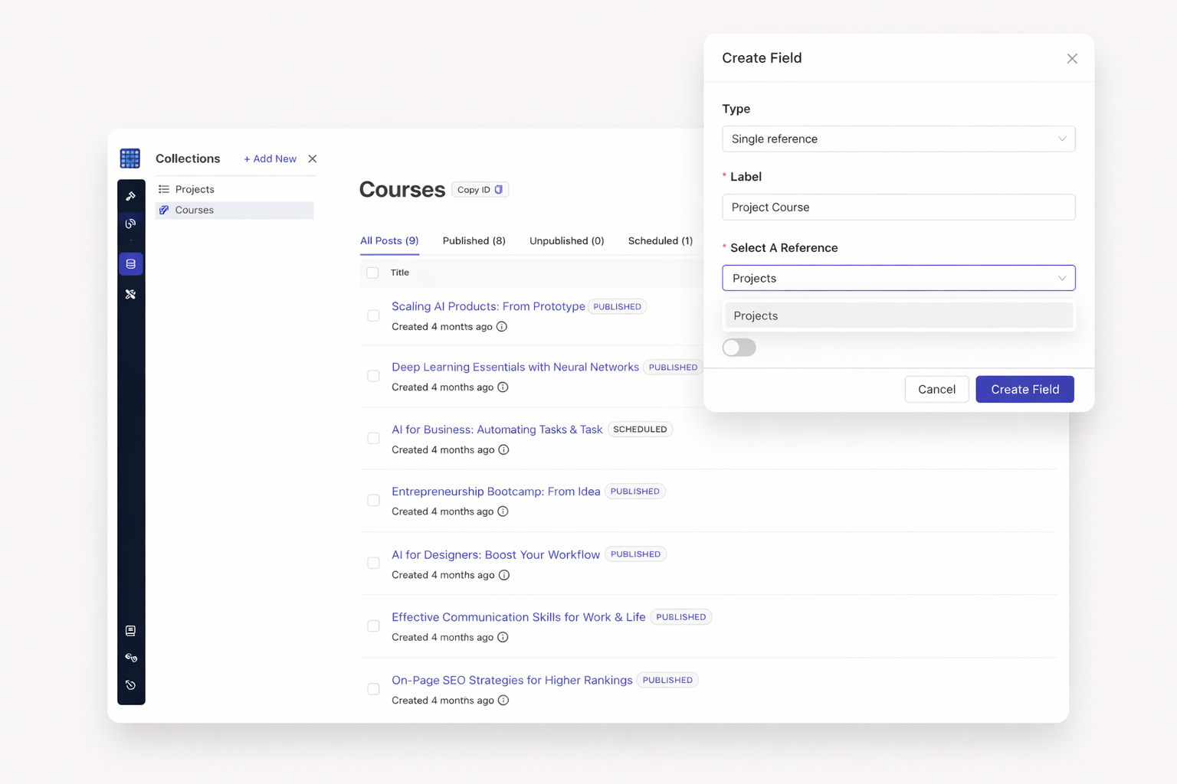Open the hammer build tool in sidebar
Viewport: 1177px width, 784px height.
coord(131,196)
